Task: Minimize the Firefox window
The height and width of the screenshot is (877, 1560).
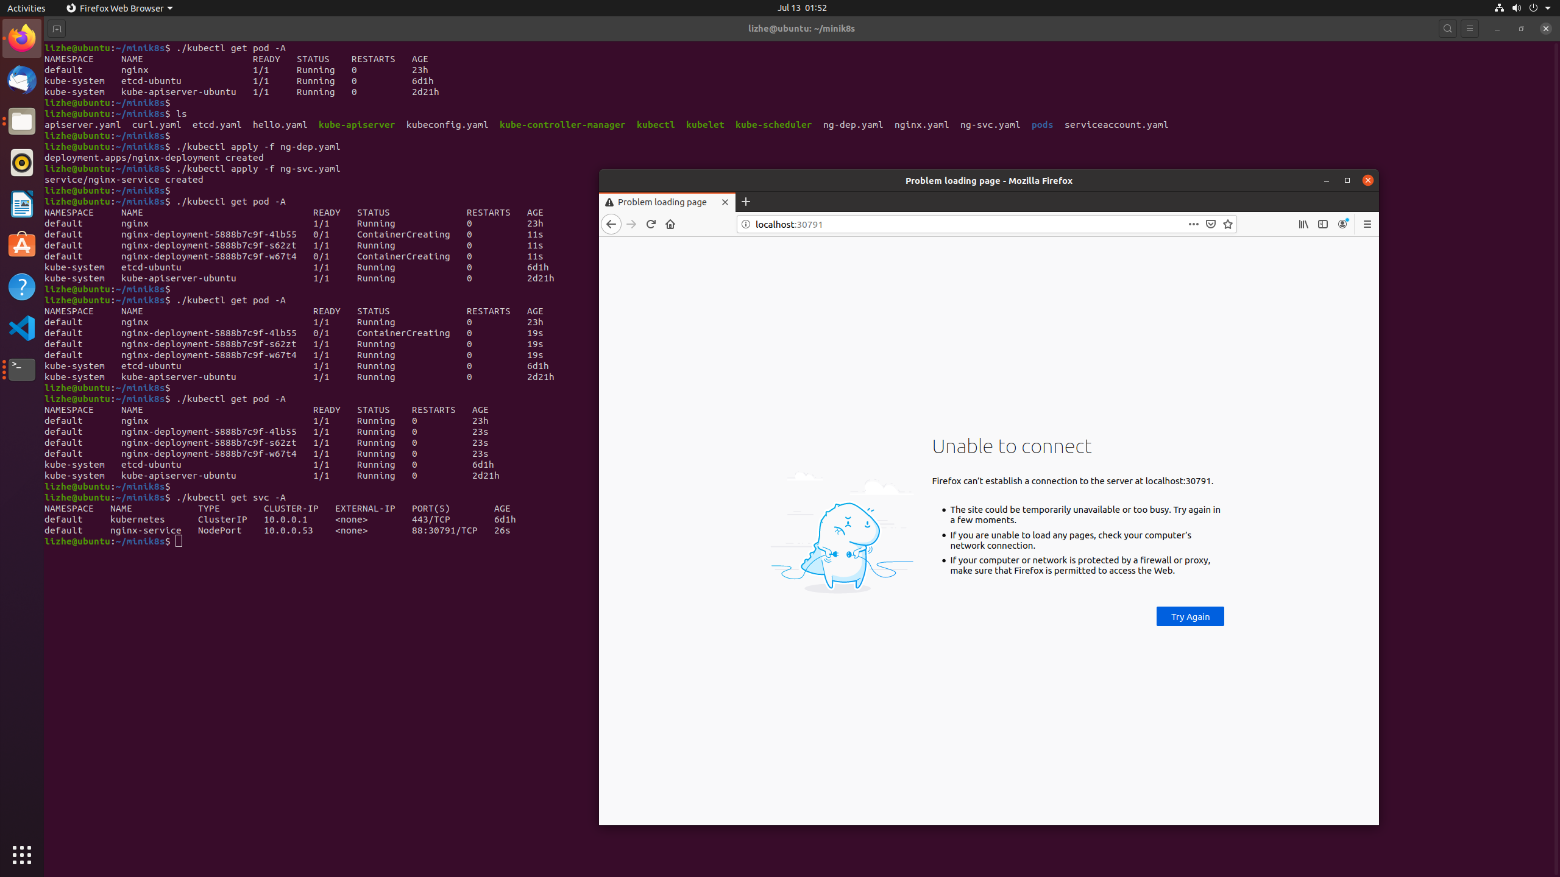Action: 1327,180
